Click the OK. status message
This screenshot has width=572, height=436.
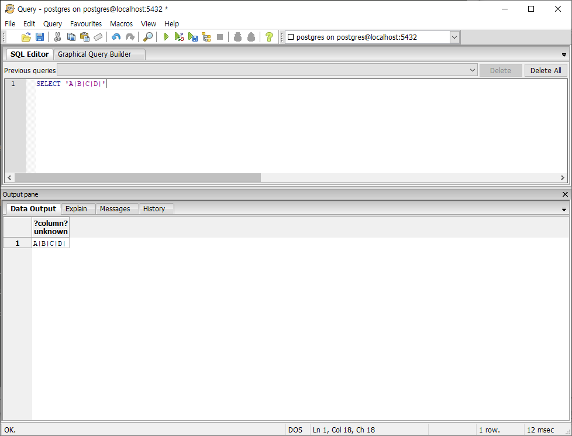tap(10, 430)
